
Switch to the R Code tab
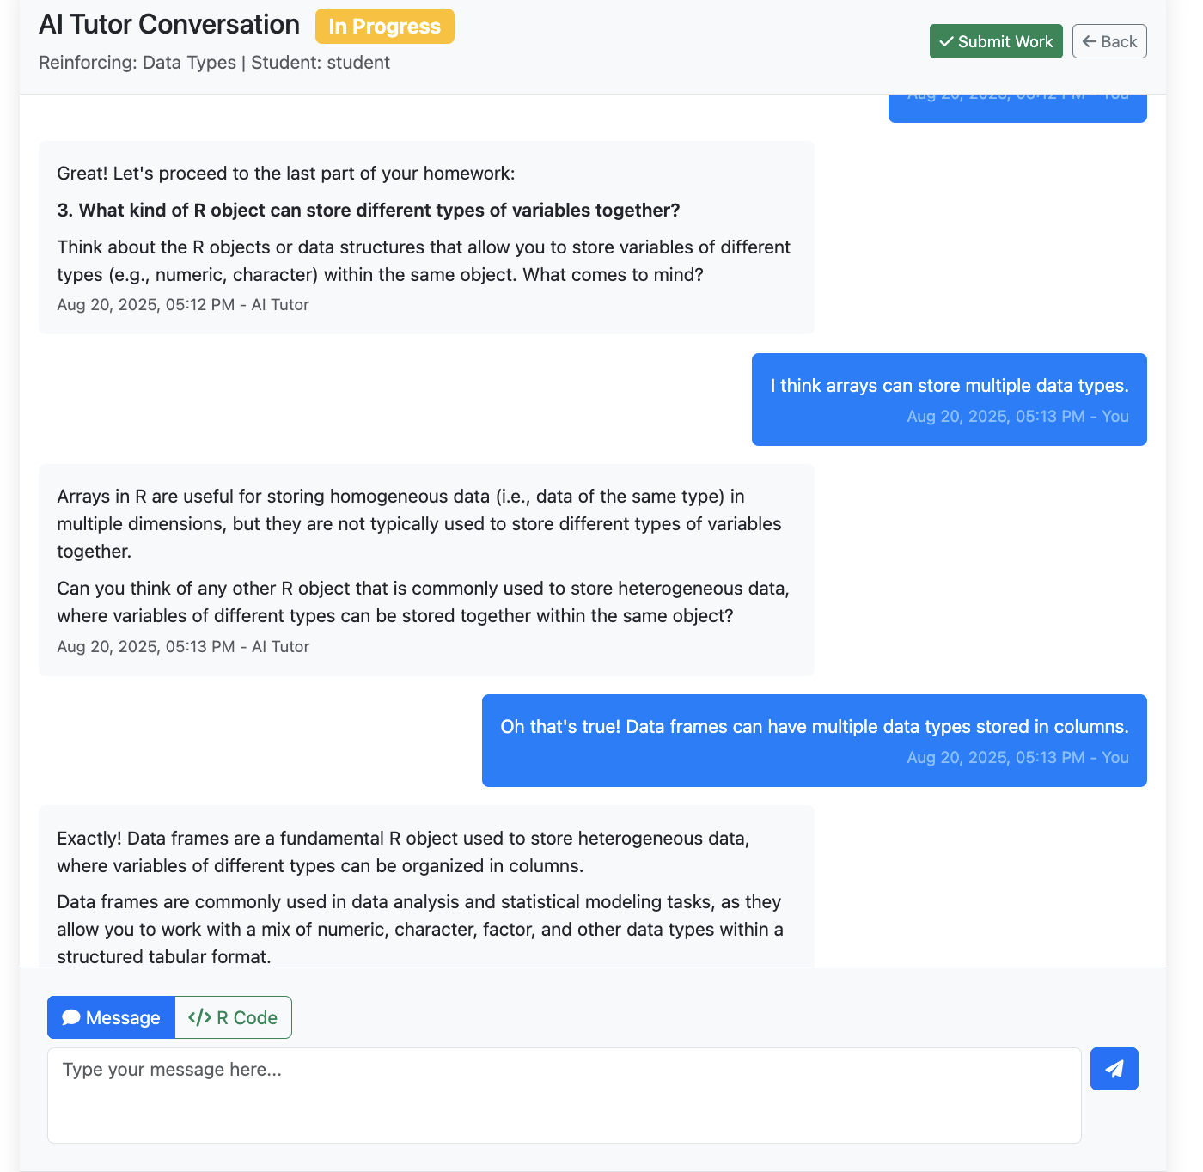coord(233,1017)
